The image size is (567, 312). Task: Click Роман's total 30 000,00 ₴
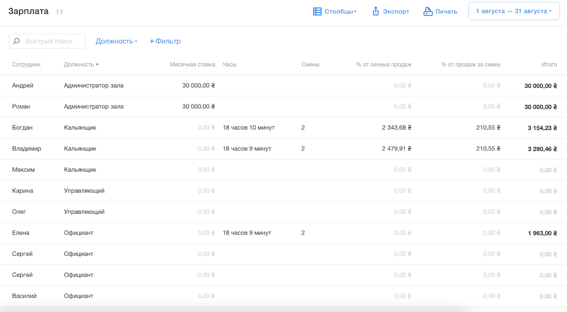(541, 107)
